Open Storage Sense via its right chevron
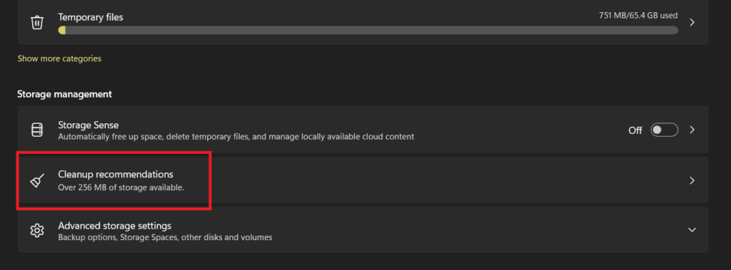Viewport: 731px width, 270px height. pos(692,130)
